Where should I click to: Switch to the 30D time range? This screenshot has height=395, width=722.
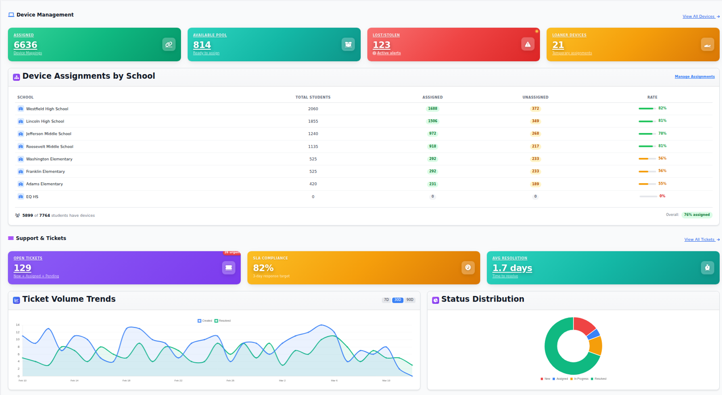point(398,300)
